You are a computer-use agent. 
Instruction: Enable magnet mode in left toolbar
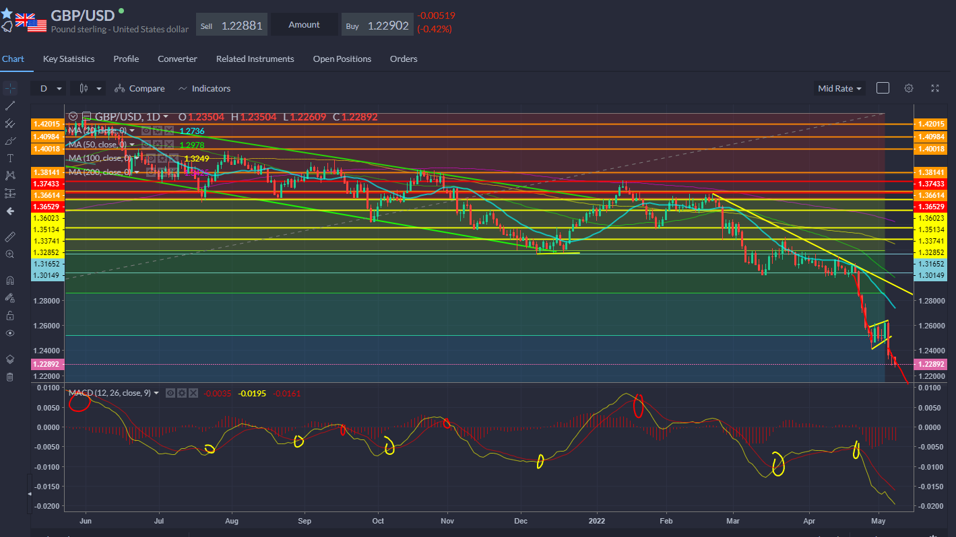coord(10,280)
